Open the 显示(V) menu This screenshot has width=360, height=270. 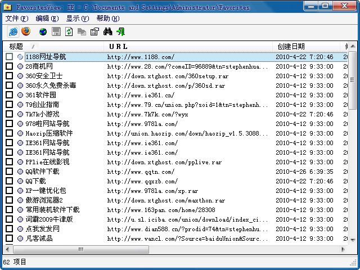click(77, 19)
